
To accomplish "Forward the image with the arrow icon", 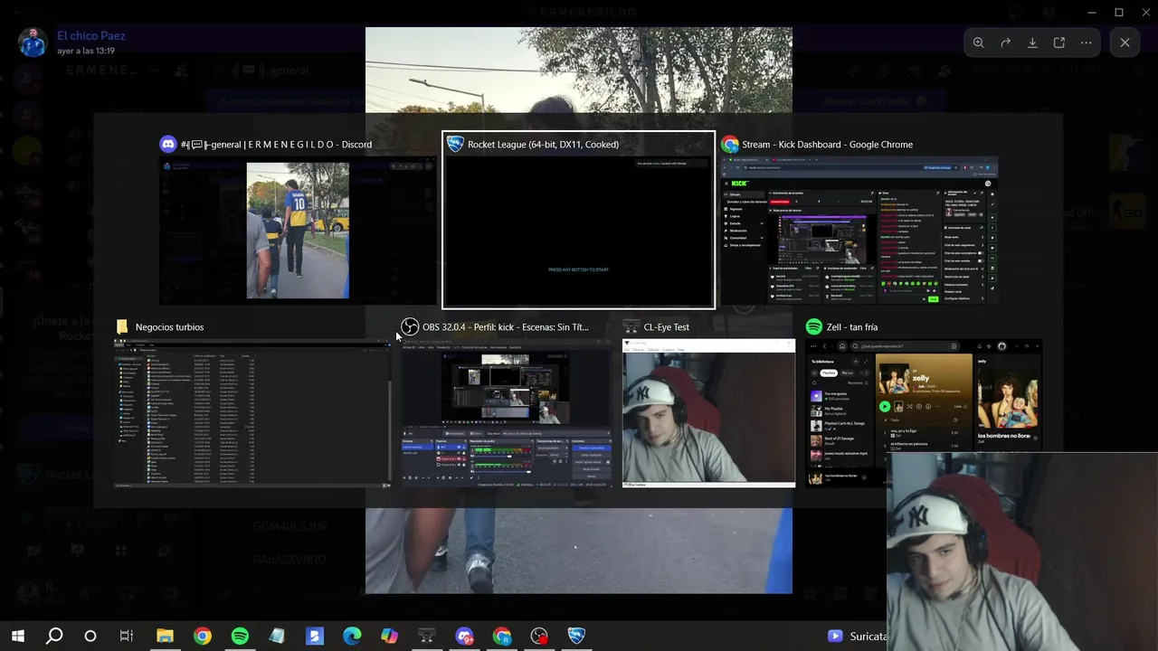I will [x=1005, y=42].
